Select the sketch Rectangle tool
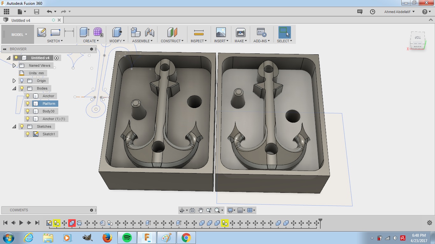Viewport: 435px width, 244px height. [55, 32]
